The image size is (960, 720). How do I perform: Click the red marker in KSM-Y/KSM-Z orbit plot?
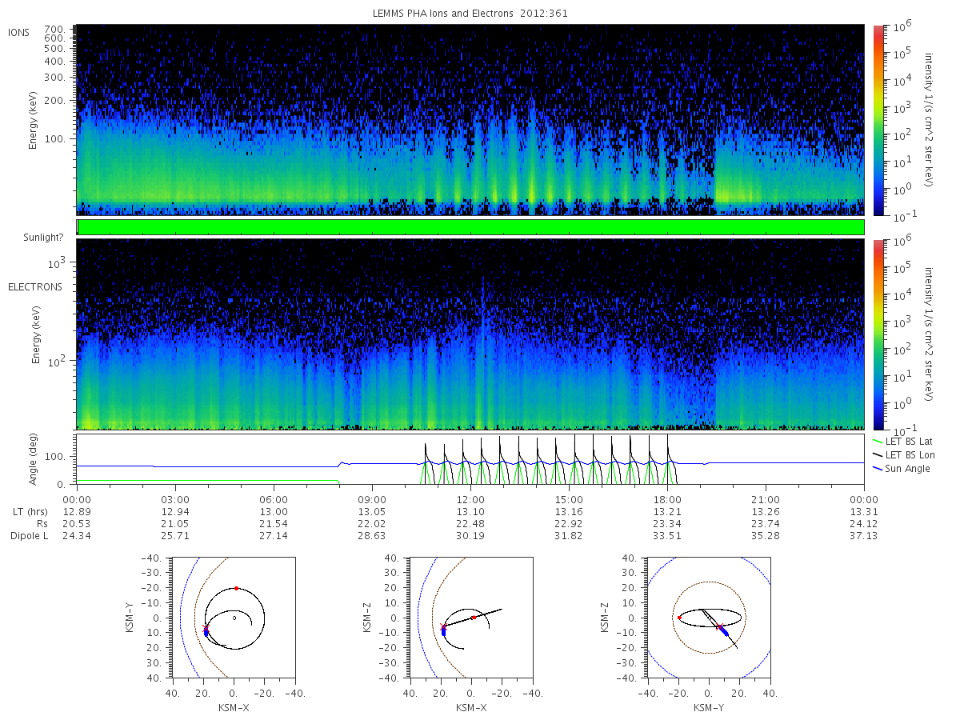click(679, 617)
